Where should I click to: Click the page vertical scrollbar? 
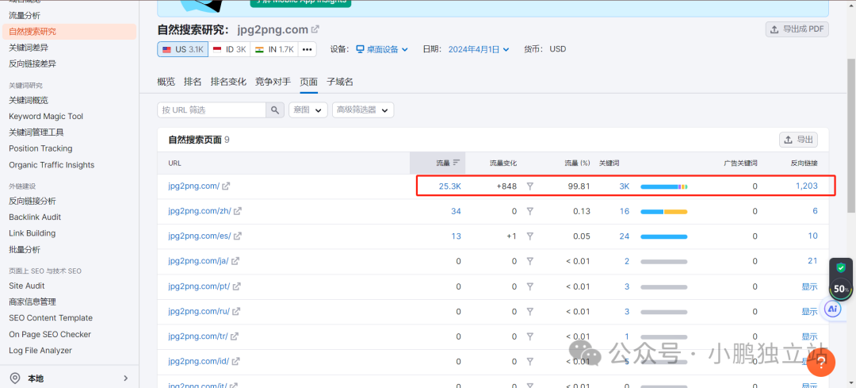(851, 134)
